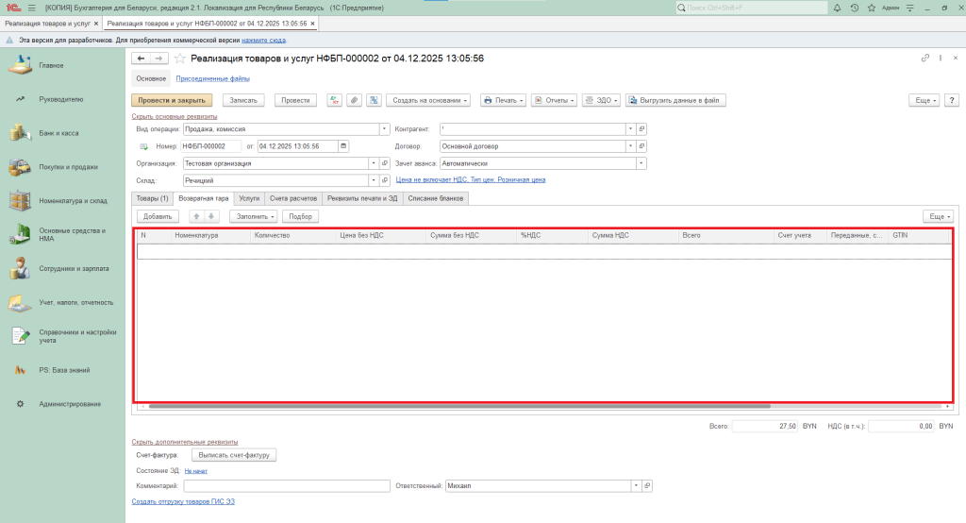This screenshot has width=966, height=523.
Task: Expand the Зачет аванса dropdown
Action: tap(641, 163)
